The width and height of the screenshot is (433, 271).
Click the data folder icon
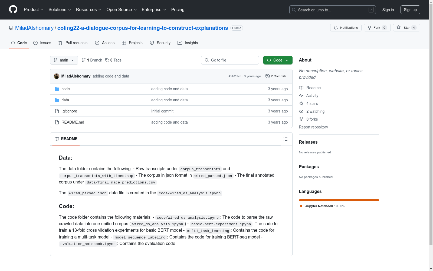pos(57,100)
